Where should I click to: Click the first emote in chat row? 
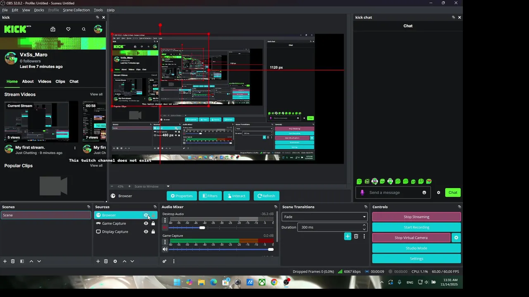coord(359,181)
